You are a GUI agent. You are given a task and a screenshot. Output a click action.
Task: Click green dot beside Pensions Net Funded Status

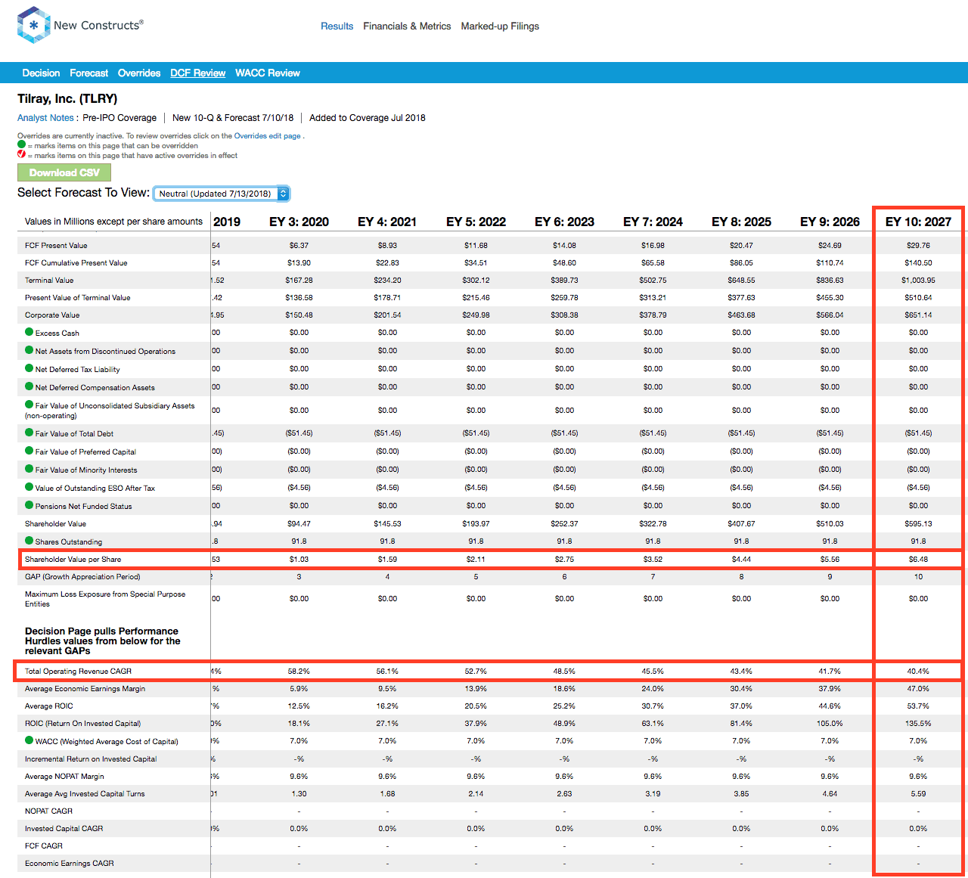coord(29,505)
